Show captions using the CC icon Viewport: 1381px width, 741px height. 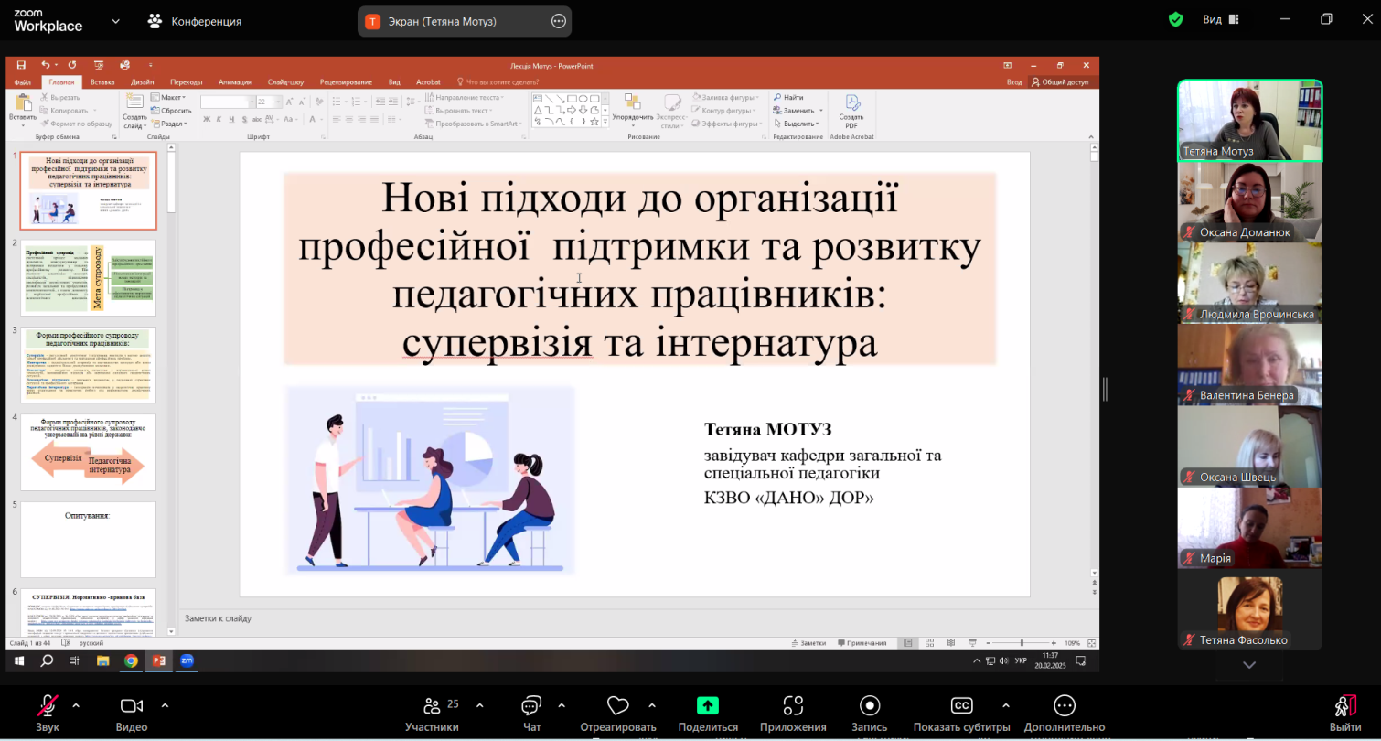point(960,706)
